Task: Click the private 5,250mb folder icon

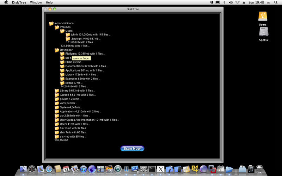Action: [x=57, y=99]
